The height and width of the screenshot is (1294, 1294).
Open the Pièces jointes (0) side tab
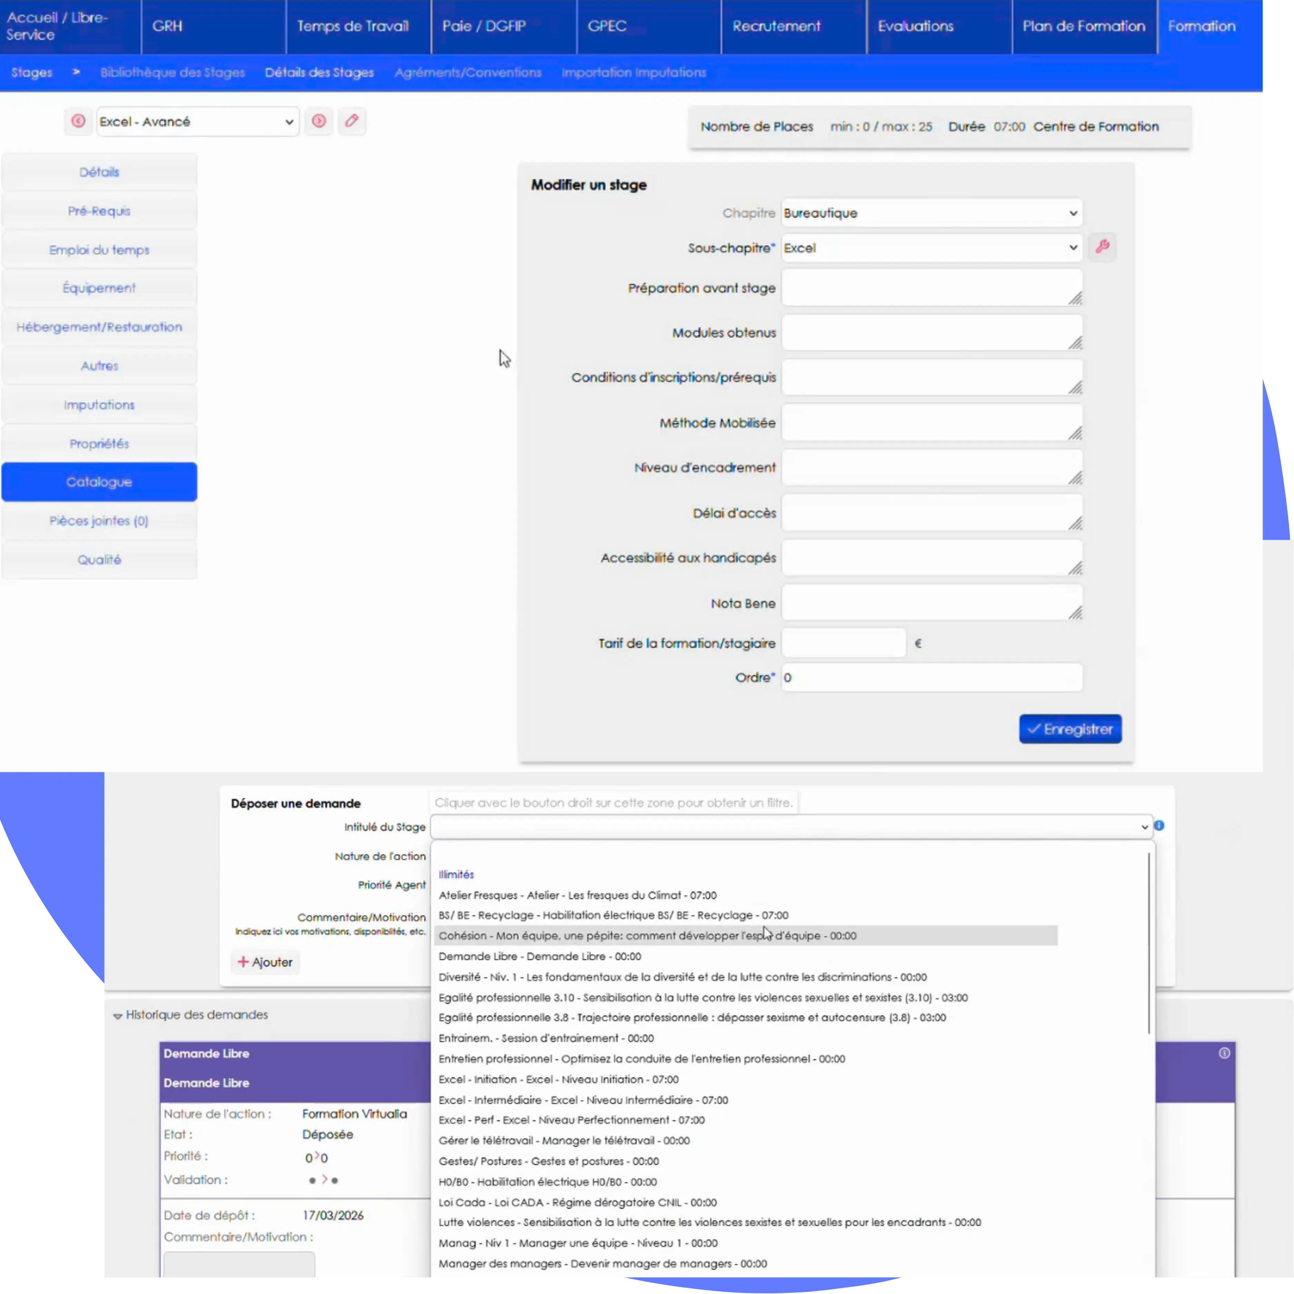tap(99, 520)
